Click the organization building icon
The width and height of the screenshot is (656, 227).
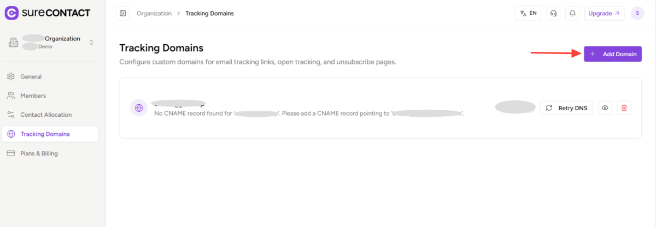coord(13,43)
